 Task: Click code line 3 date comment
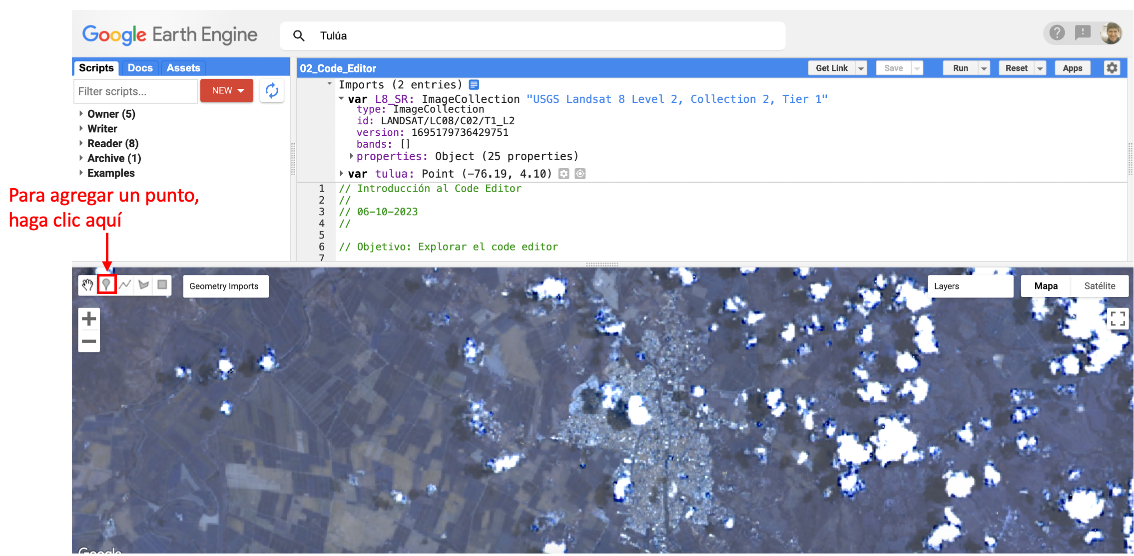[378, 212]
